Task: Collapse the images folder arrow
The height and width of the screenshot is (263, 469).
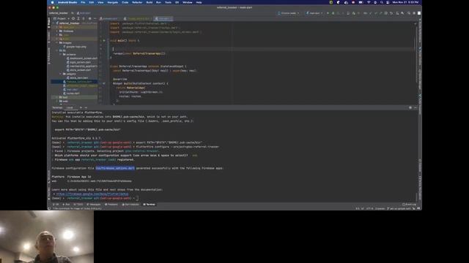Action: click(x=57, y=43)
